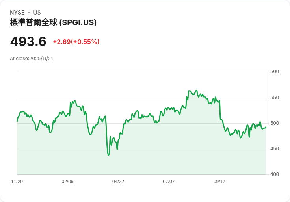The width and height of the screenshot is (290, 202).
Task: Click the 500 y-axis price label
Action: (275, 123)
